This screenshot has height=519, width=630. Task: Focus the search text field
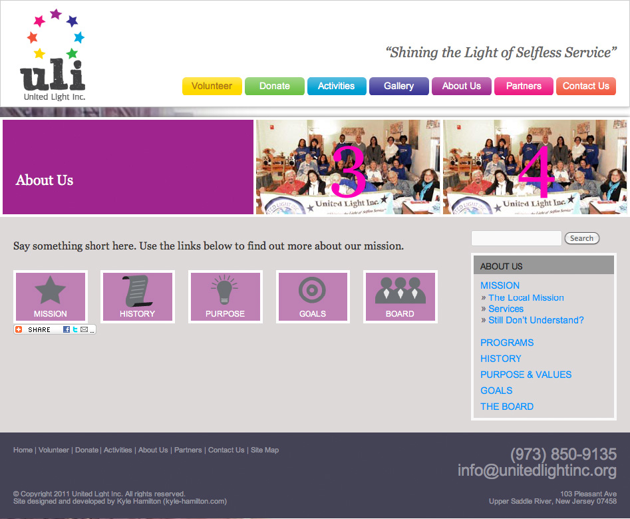tap(516, 238)
